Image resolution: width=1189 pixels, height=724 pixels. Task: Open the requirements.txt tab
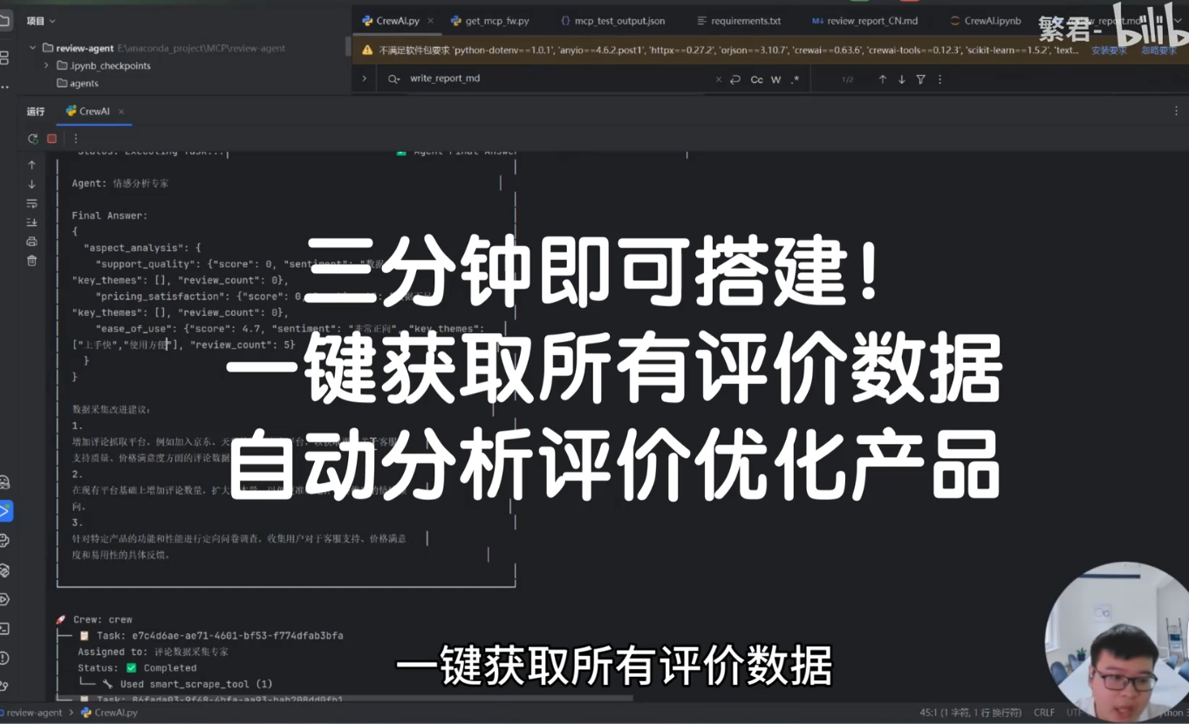click(x=738, y=21)
